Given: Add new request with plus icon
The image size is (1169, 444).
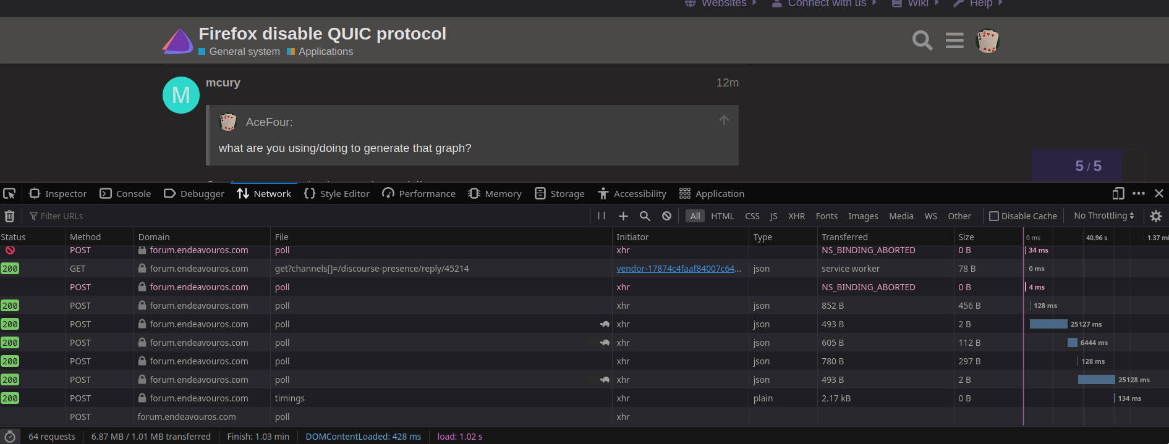Looking at the screenshot, I should click(x=623, y=216).
